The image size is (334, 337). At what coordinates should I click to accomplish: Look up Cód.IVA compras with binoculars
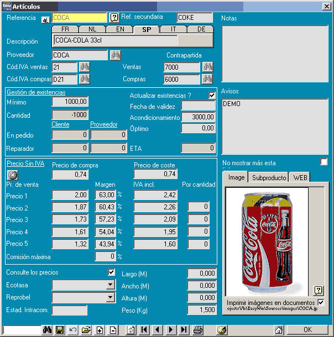(x=85, y=80)
